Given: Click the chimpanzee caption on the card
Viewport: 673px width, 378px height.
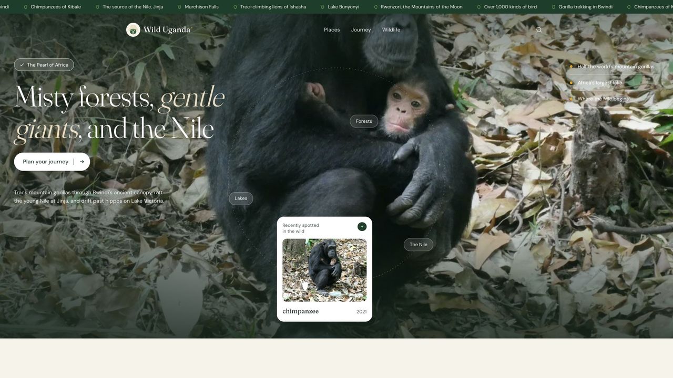Looking at the screenshot, I should (x=300, y=311).
